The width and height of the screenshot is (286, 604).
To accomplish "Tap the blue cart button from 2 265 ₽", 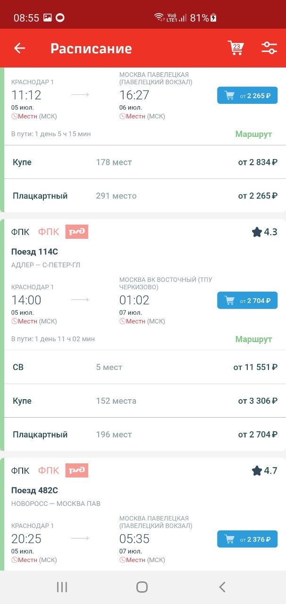I will [247, 95].
